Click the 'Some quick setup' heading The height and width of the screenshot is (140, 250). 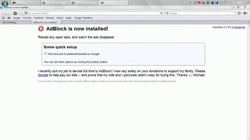[60, 47]
